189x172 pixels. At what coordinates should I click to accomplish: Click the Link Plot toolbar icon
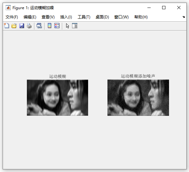(x=39, y=26)
